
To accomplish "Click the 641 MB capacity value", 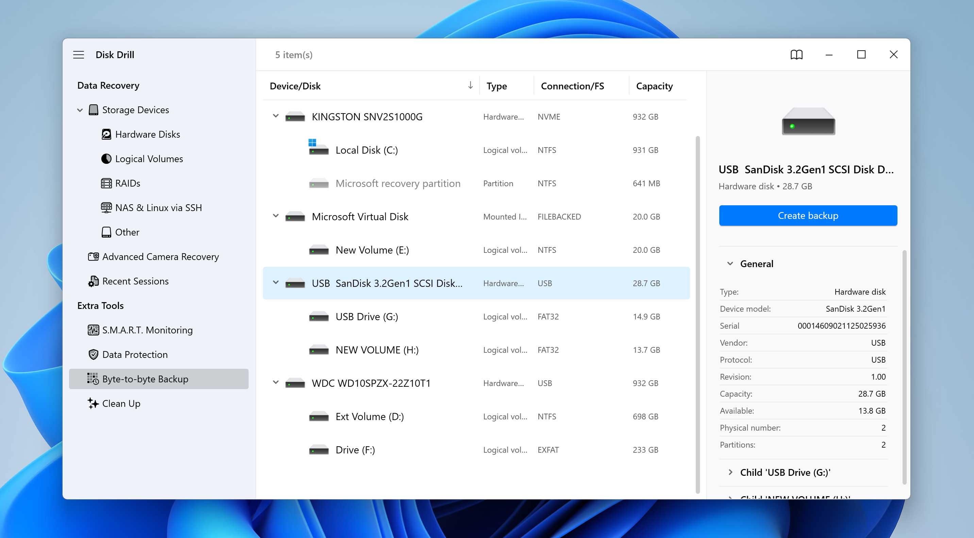I will pyautogui.click(x=646, y=183).
